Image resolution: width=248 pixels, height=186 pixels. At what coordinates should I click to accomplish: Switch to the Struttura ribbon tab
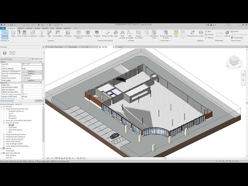(x=21, y=28)
